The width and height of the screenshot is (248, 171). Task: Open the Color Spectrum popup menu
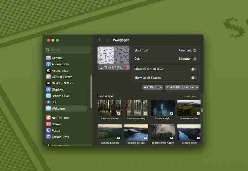tap(187, 59)
